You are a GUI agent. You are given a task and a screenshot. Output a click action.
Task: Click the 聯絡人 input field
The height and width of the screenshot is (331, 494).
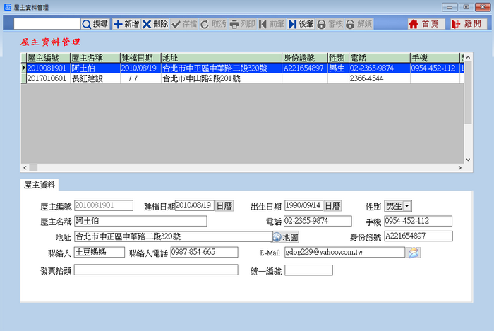(x=100, y=252)
